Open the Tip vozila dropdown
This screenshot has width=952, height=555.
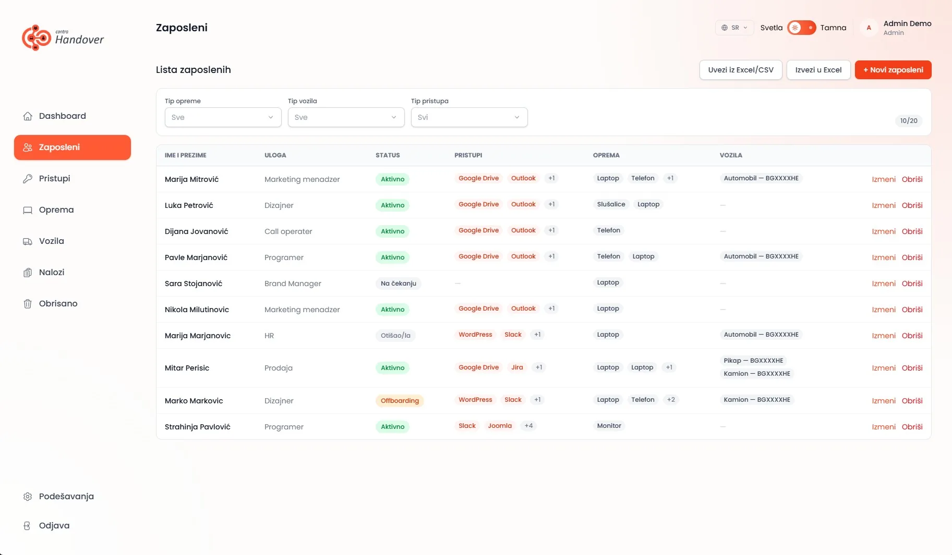[x=346, y=117]
